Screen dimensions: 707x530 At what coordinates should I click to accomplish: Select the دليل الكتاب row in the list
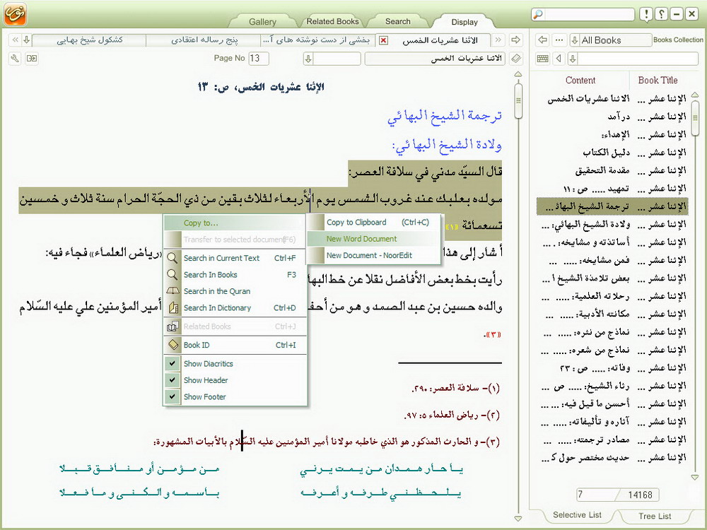point(612,153)
